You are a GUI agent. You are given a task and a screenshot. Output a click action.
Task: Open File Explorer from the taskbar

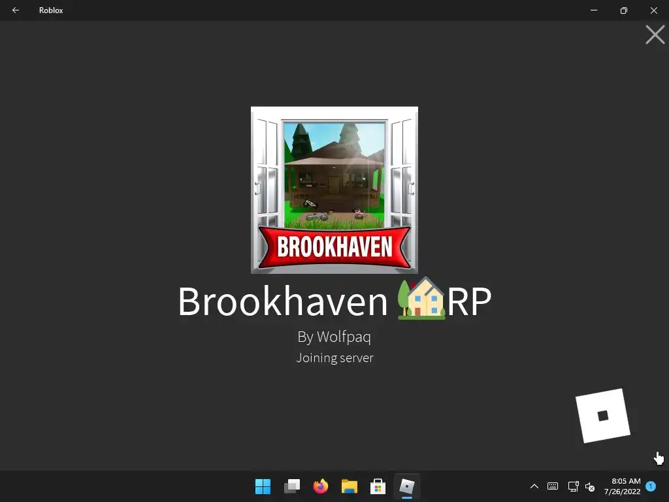[x=349, y=486]
